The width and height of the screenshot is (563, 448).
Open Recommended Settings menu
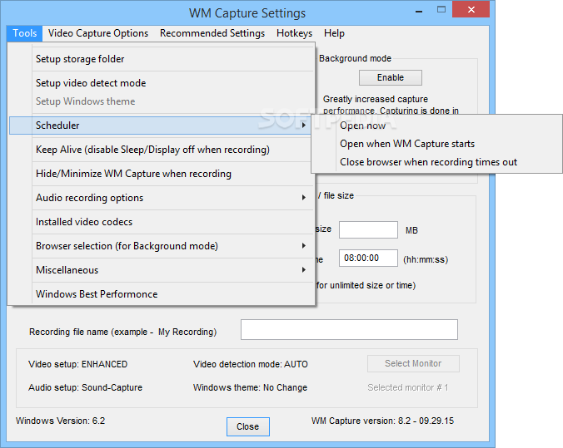point(212,33)
